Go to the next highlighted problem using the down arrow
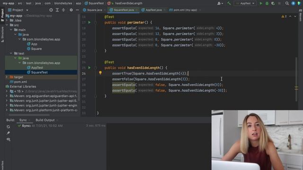303x170 pixels. 295,17
